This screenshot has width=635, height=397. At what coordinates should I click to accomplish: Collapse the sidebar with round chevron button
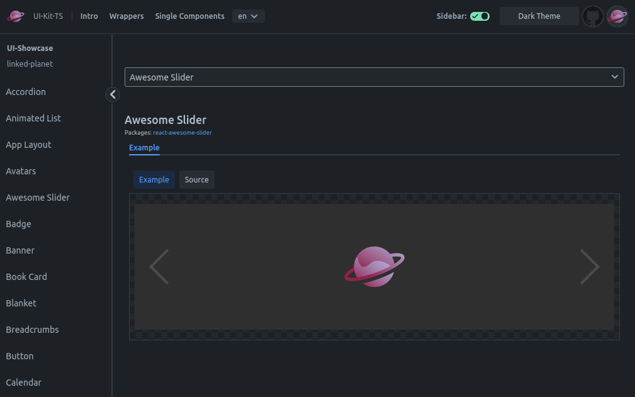[113, 94]
